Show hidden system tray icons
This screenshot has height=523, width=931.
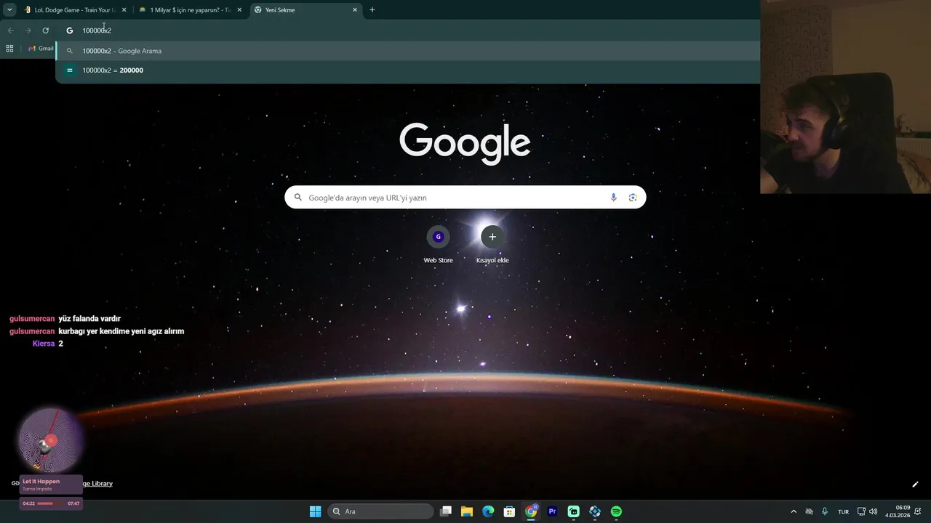[x=794, y=511]
